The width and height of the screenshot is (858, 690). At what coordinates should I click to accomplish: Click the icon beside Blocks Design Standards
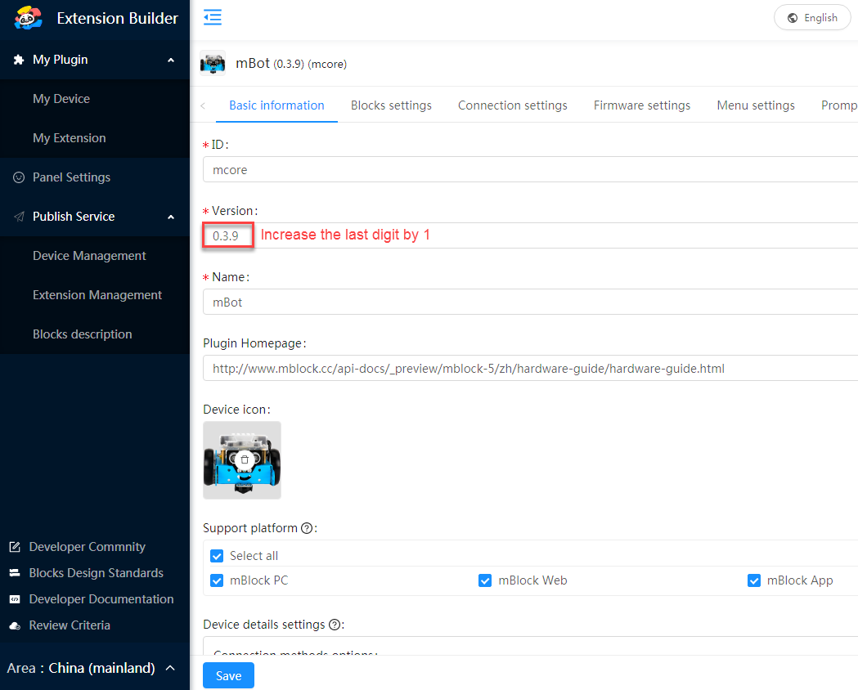(x=15, y=573)
